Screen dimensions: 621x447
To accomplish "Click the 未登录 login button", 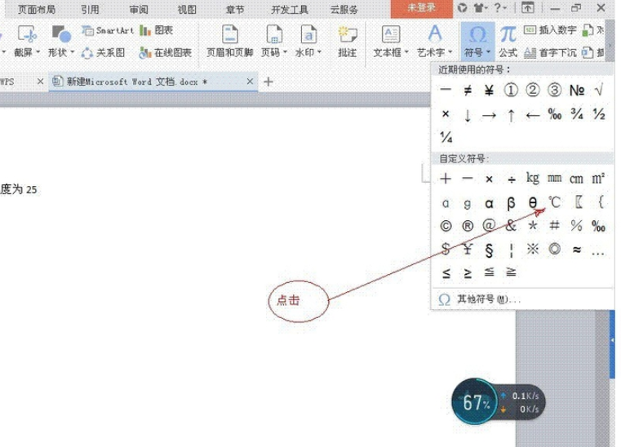I will point(421,8).
